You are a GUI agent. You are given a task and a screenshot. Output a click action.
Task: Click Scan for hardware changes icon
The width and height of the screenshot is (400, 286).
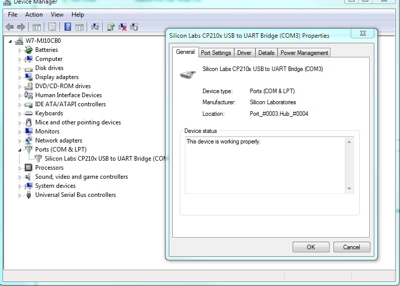pos(95,27)
